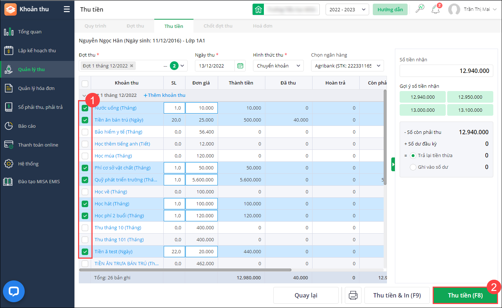This screenshot has height=308, width=502.
Task: Uncheck the Học hát (Tháng) checkbox
Action: [x=85, y=204]
